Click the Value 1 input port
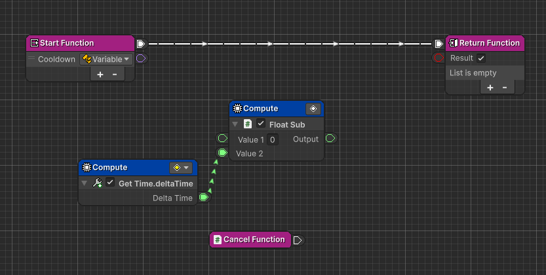 click(x=222, y=139)
